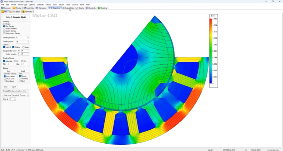This screenshot has height=151, width=283.
Task: Click the Equipotential Lines value field
Action: [x=19, y=51]
